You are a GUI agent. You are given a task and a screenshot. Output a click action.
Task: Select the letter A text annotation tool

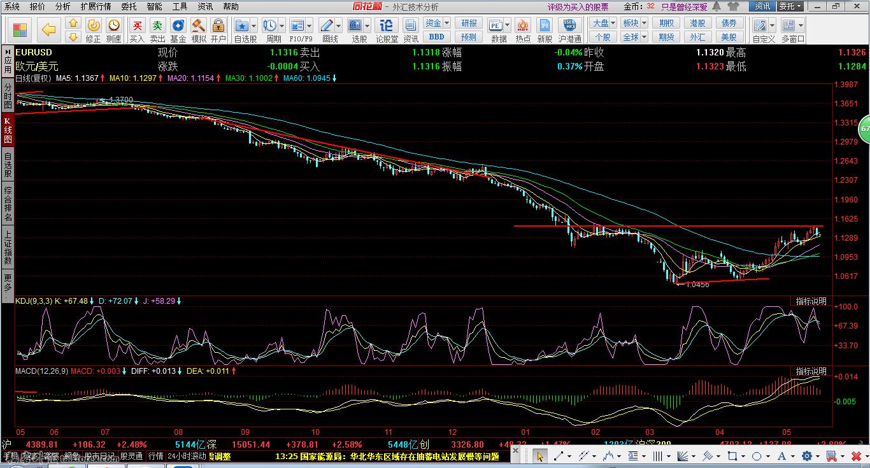pos(781,456)
